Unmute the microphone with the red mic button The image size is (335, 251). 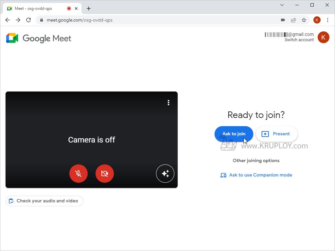[79, 174]
